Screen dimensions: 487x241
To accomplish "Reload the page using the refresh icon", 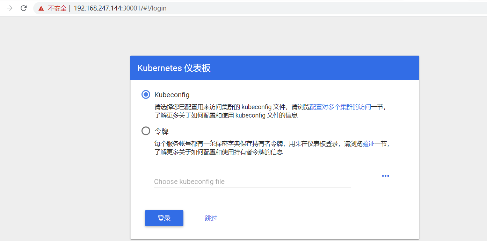I will coord(23,8).
